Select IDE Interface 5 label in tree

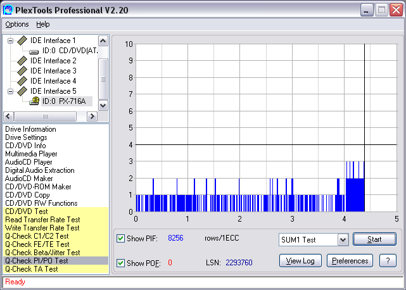53,91
